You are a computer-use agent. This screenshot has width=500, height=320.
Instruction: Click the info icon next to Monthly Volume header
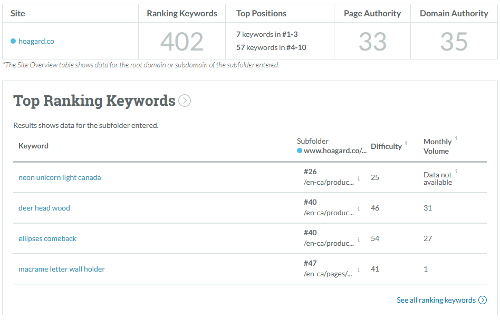(456, 138)
